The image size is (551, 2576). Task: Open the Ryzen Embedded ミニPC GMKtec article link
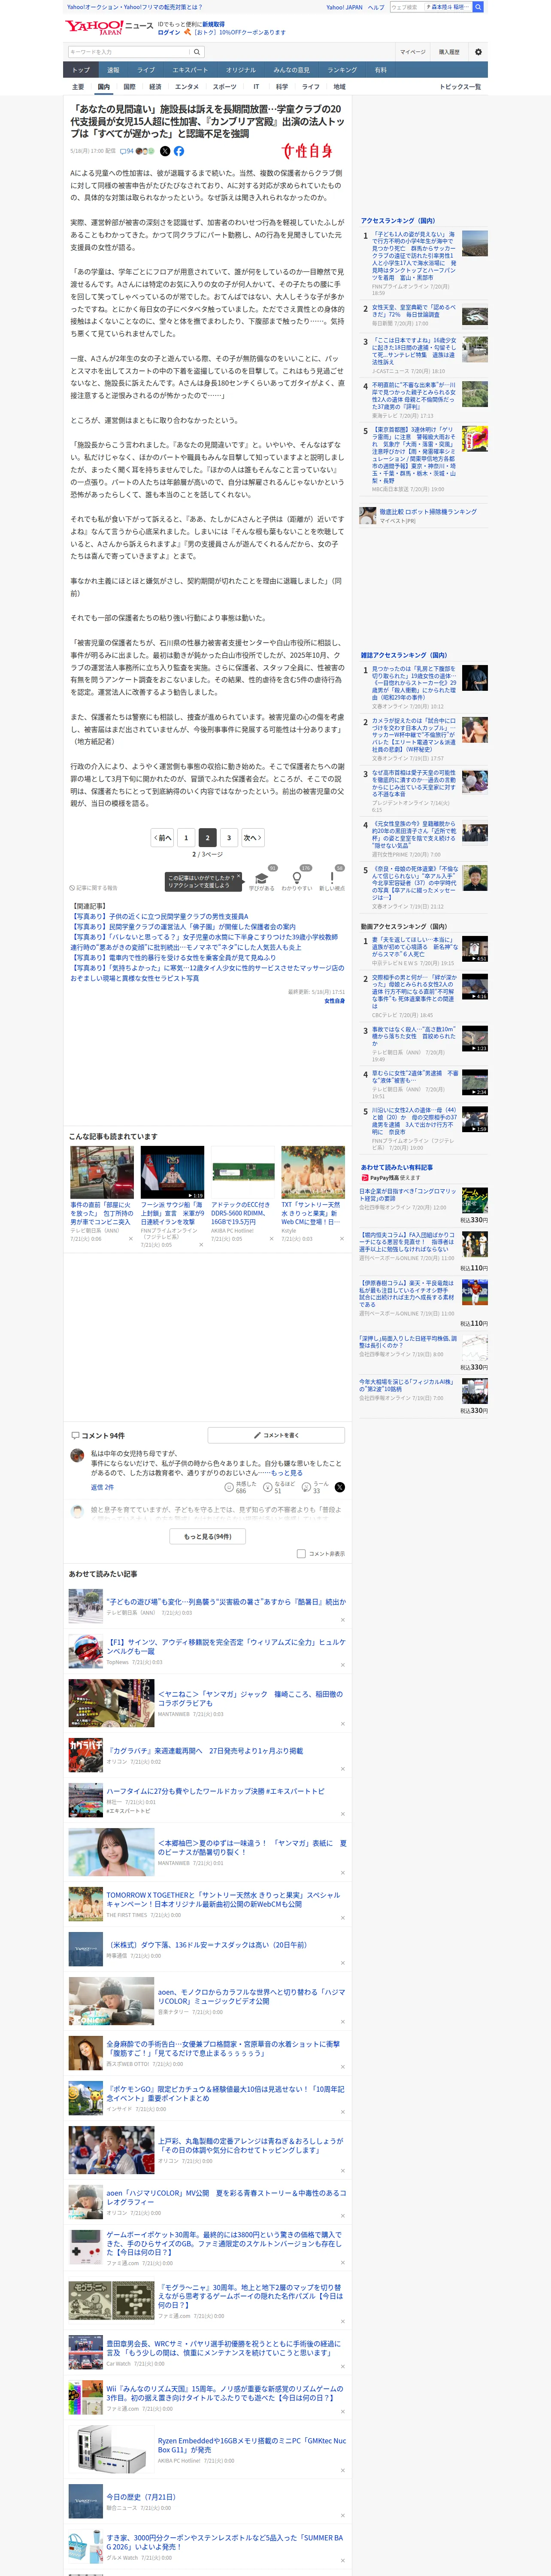point(251,2444)
